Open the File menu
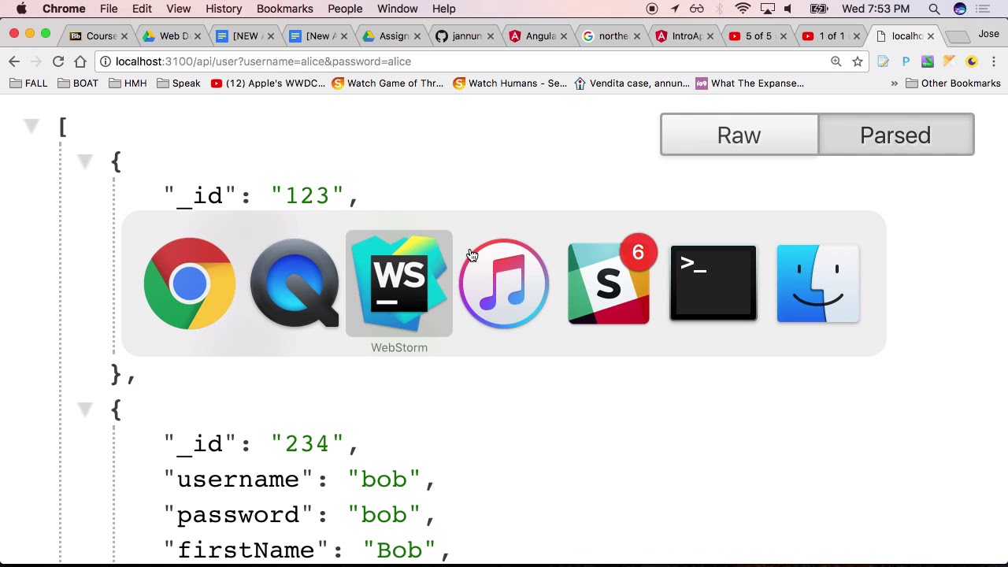The image size is (1008, 567). [x=109, y=9]
